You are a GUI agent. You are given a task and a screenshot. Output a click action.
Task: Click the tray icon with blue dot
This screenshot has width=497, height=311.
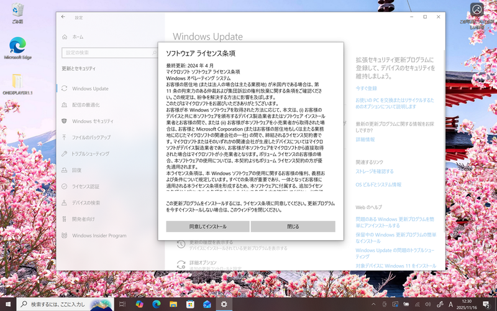(395, 304)
